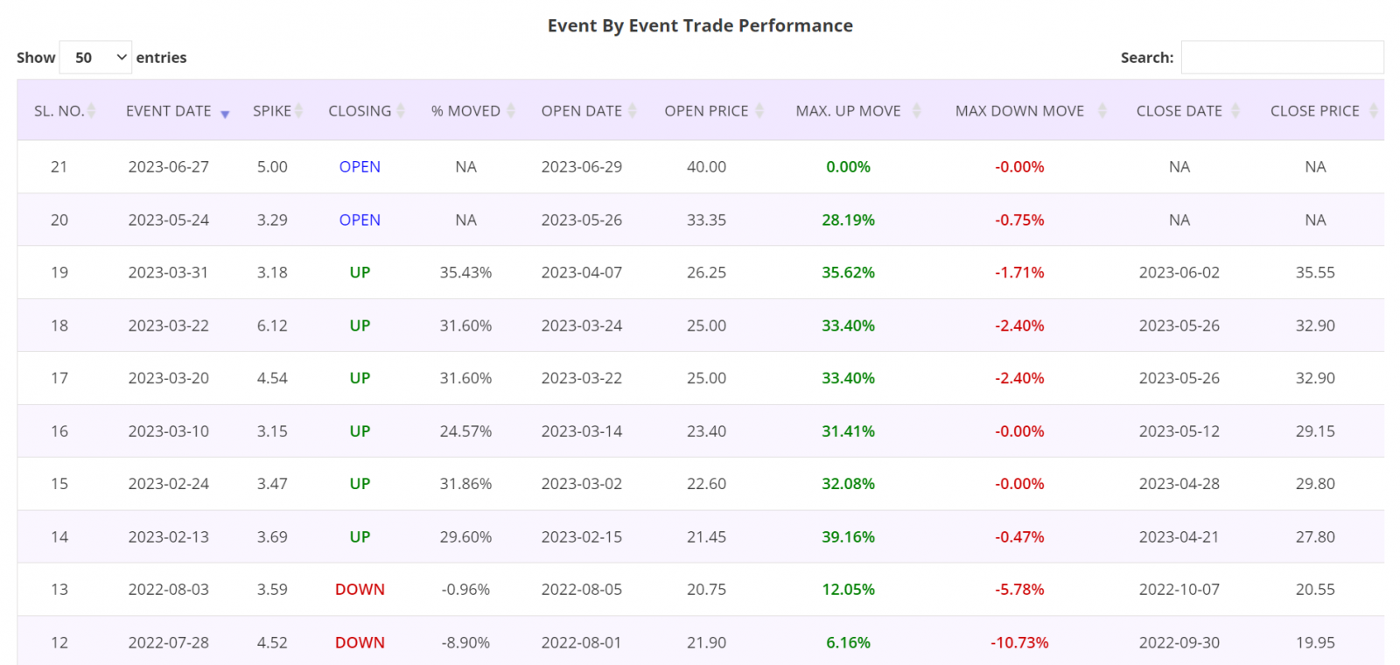Viewport: 1400px width, 665px height.
Task: Select close price 19.95
Action: pos(1315,643)
